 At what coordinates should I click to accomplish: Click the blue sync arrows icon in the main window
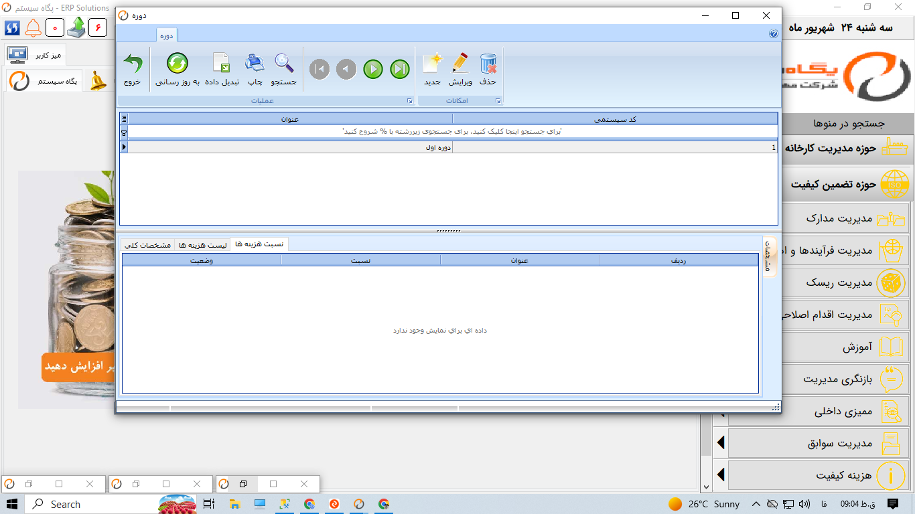click(12, 27)
